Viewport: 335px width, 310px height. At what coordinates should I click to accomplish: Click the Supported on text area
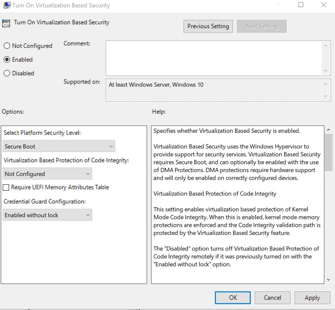213,90
